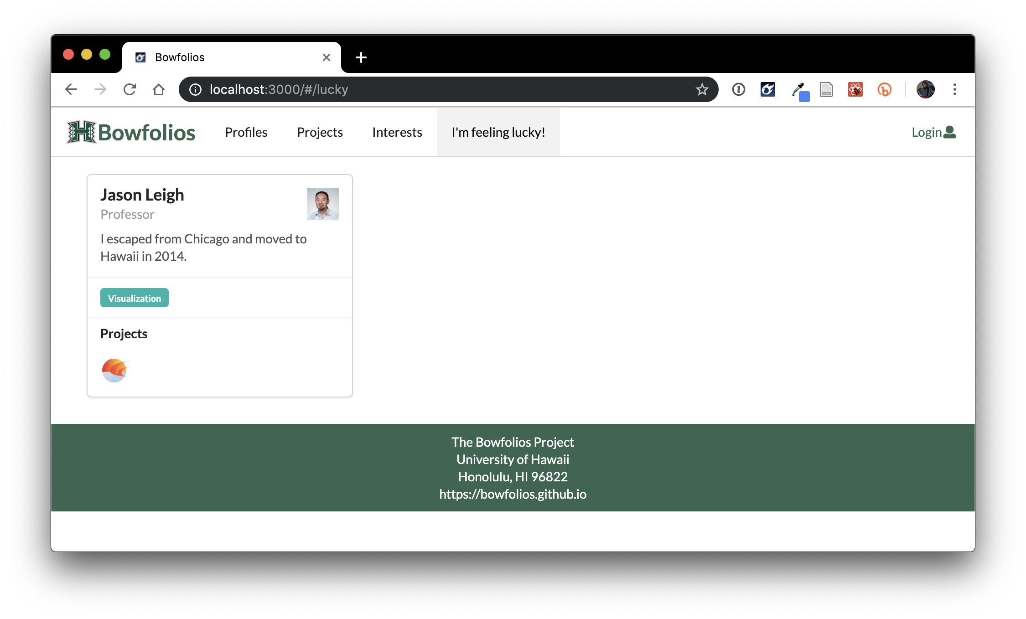Viewport: 1026px width, 619px height.
Task: Click the project thumbnail under Projects
Action: click(x=115, y=370)
